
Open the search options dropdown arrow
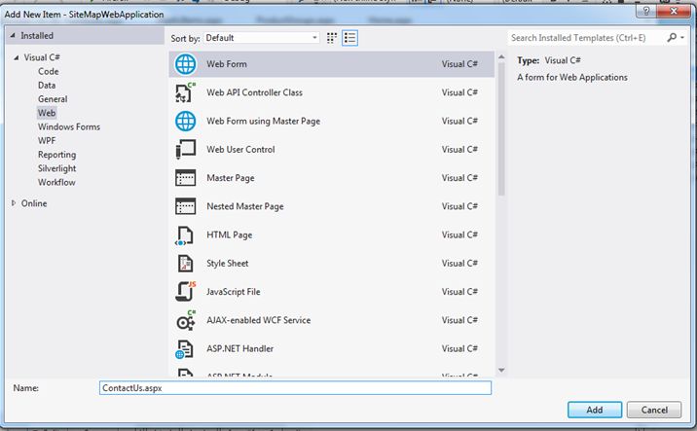[x=682, y=38]
